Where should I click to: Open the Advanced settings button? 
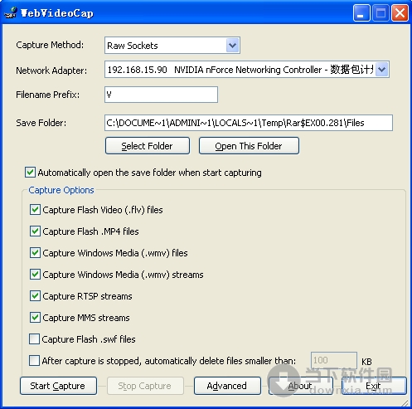pos(227,386)
